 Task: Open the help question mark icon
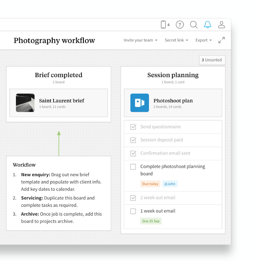click(x=180, y=25)
